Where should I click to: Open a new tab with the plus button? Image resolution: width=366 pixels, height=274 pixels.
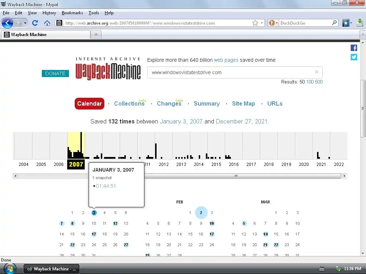pyautogui.click(x=96, y=35)
